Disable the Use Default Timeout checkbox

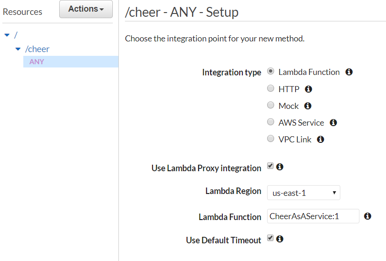pos(270,238)
